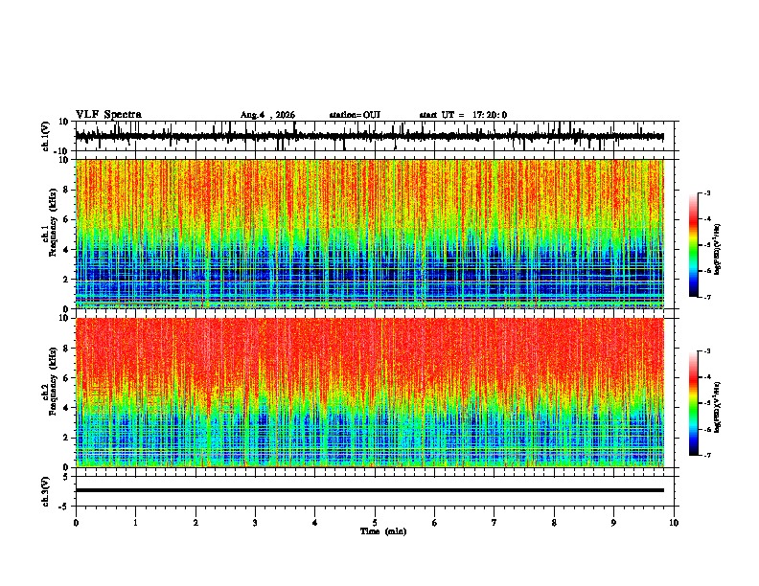
Task: Click the time-axis tick label "10"
Action: coord(674,523)
